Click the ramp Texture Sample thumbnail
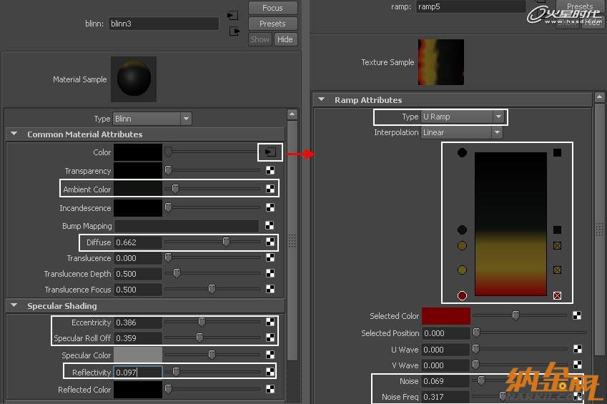607x404 pixels. coord(441,62)
